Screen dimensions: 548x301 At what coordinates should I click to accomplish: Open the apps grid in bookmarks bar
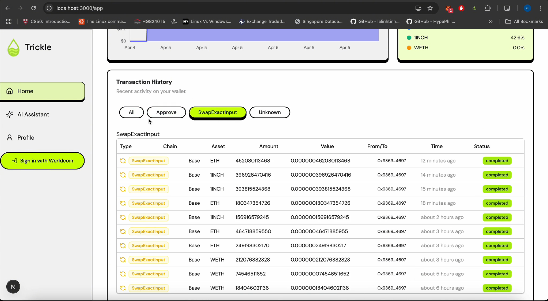9,22
